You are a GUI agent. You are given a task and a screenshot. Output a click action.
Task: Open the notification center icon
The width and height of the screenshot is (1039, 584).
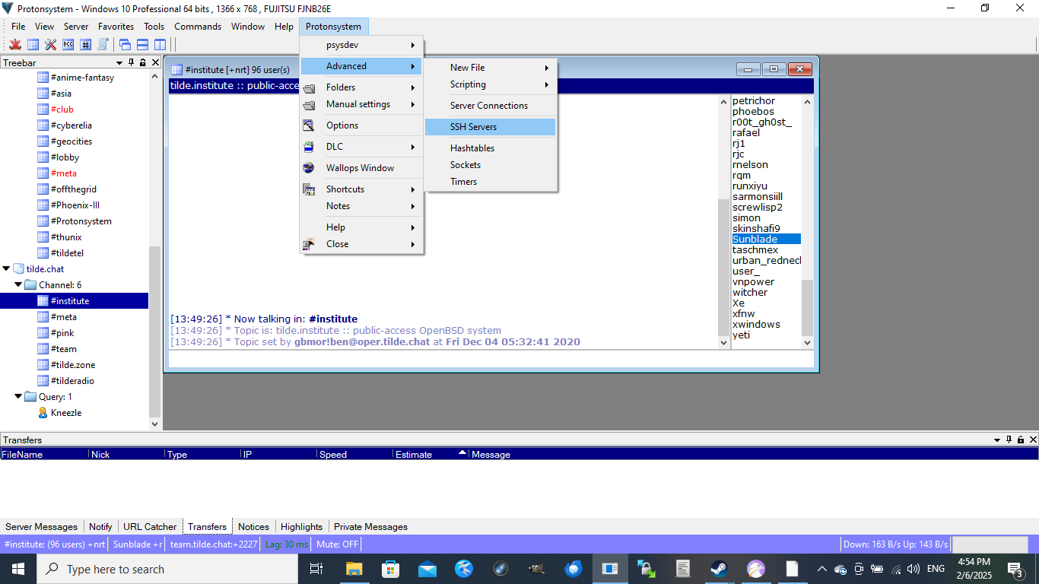[x=1015, y=569]
